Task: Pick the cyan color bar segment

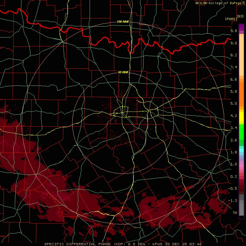Action: 241,150
